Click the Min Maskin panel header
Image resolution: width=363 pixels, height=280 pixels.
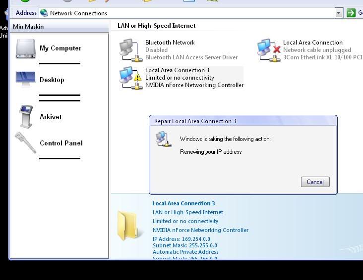click(x=60, y=27)
